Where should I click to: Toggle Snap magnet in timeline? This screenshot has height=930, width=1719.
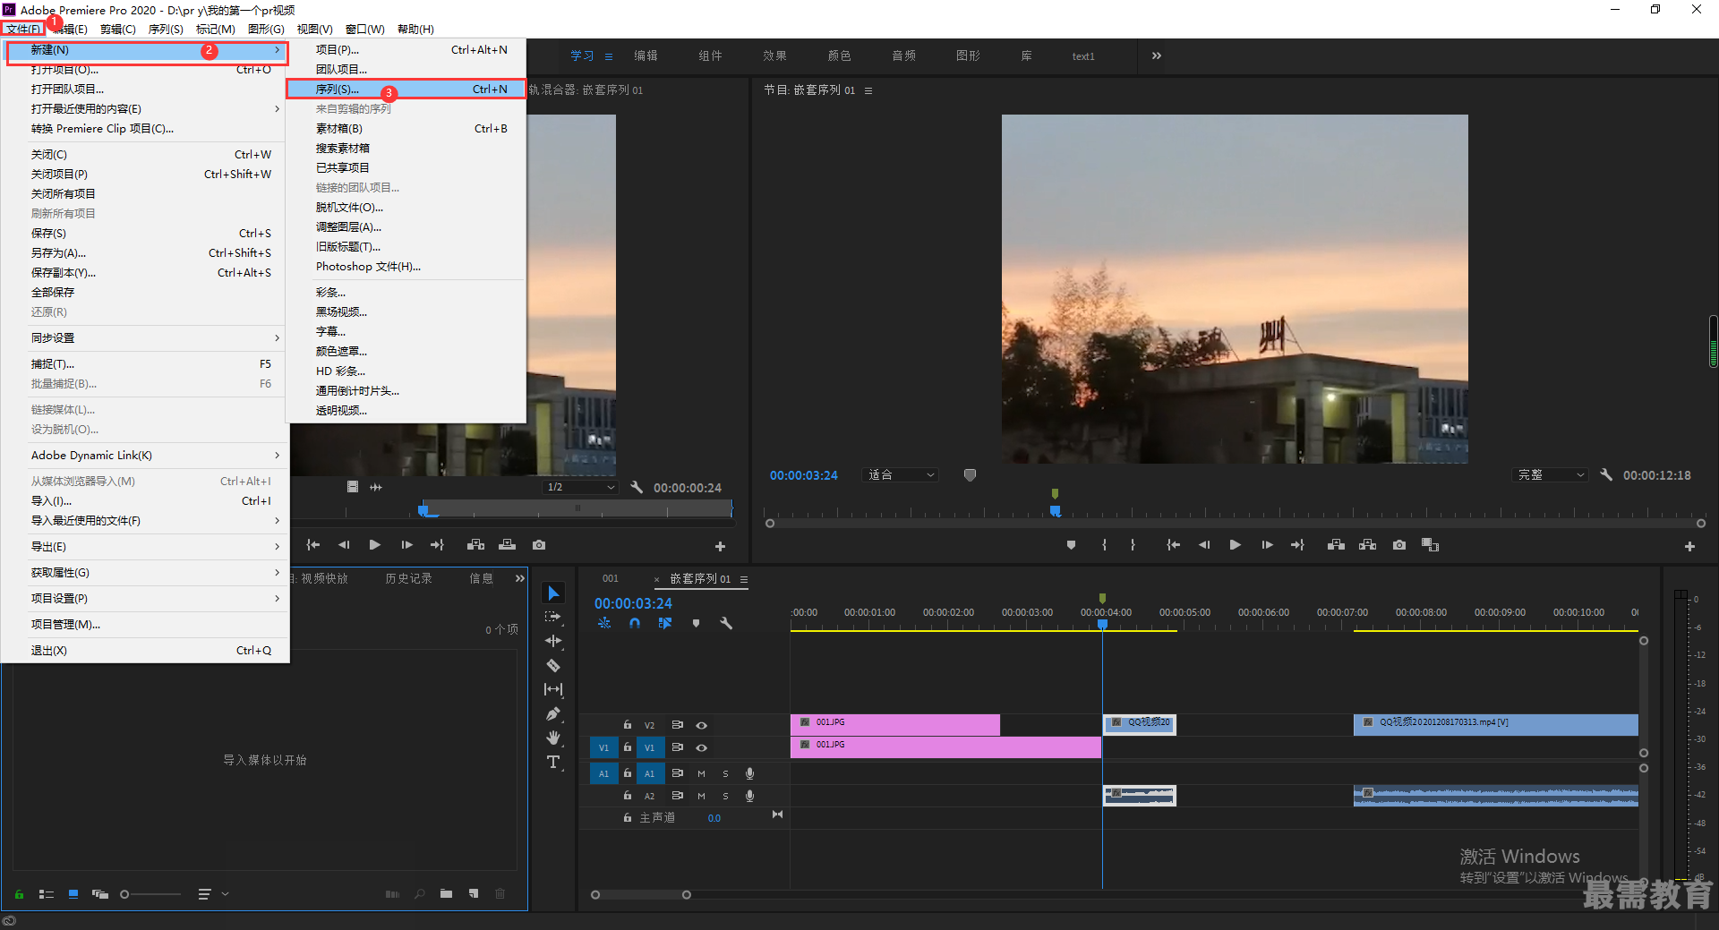point(635,623)
